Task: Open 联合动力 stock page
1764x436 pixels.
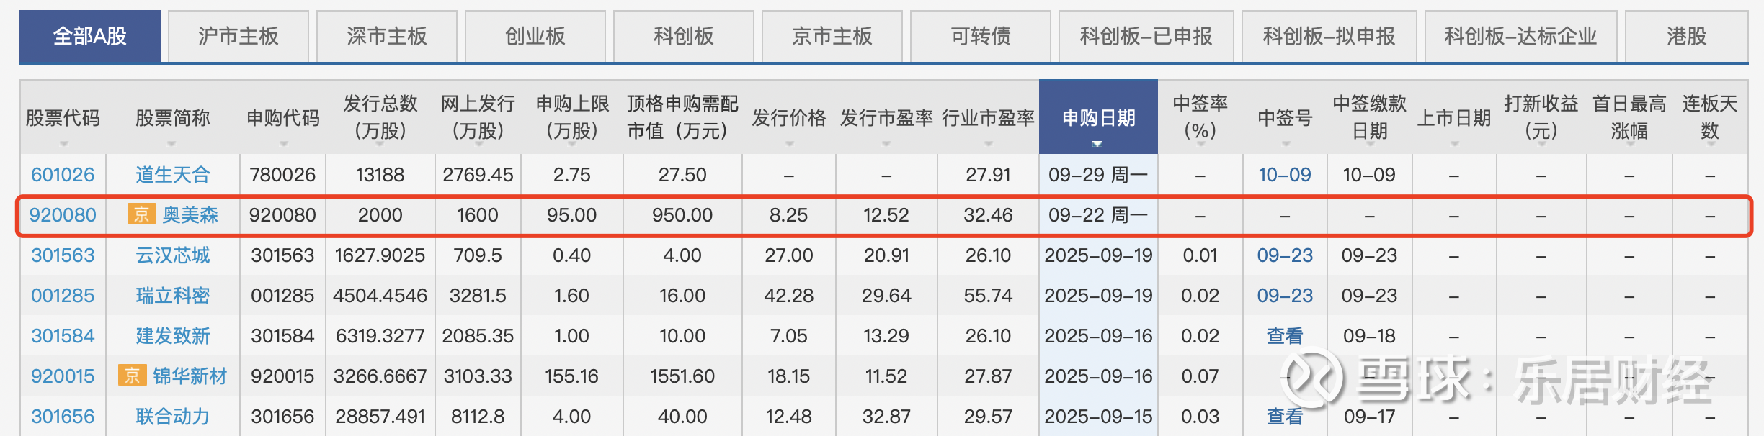Action: click(173, 417)
